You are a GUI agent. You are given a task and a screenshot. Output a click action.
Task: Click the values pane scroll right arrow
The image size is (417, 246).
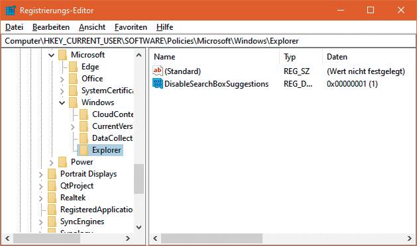(x=409, y=238)
